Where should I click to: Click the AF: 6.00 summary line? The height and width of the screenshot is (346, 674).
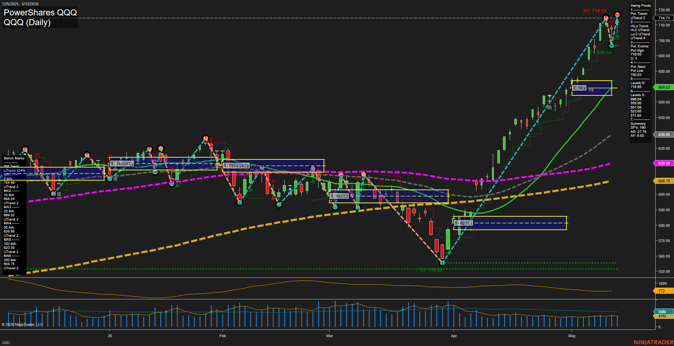tap(637, 136)
